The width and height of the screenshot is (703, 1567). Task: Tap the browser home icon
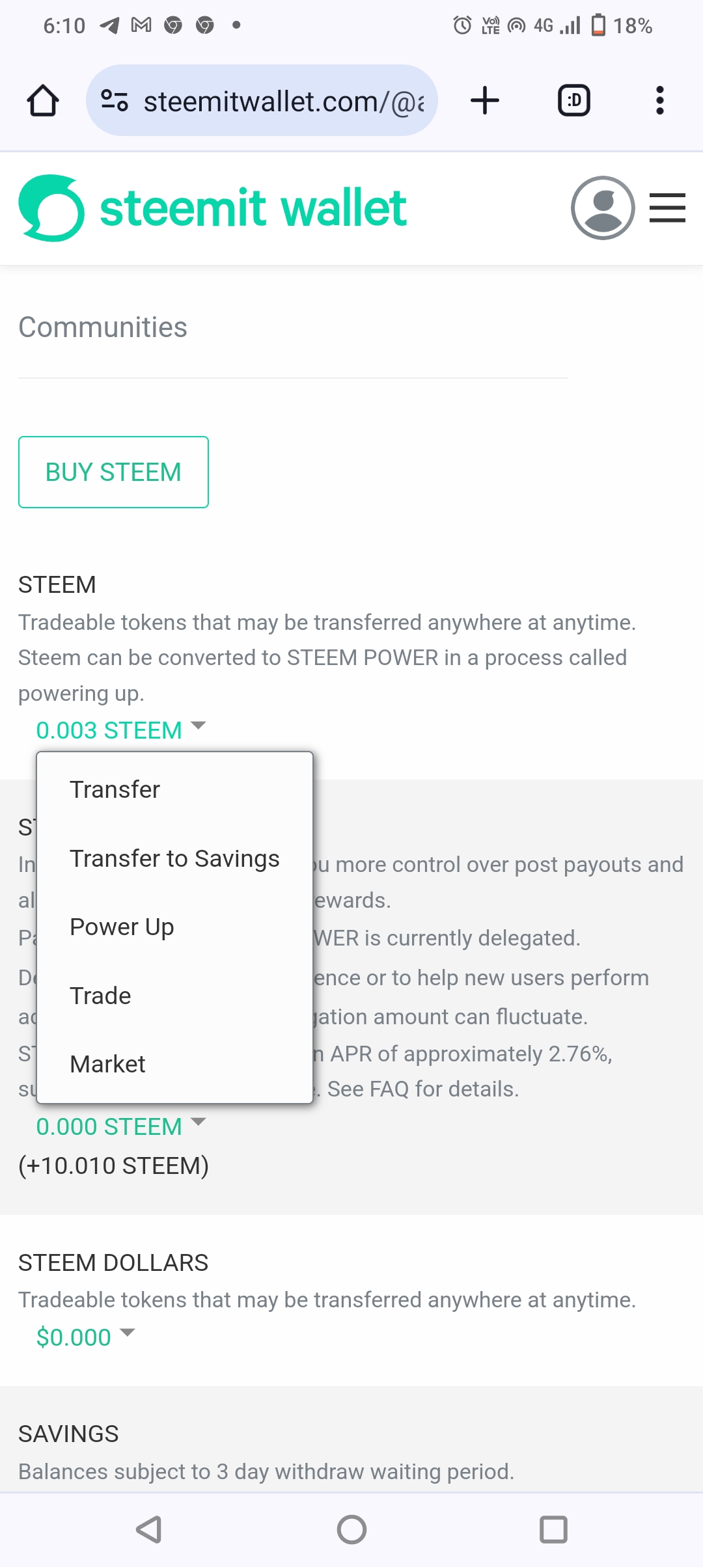click(x=43, y=101)
